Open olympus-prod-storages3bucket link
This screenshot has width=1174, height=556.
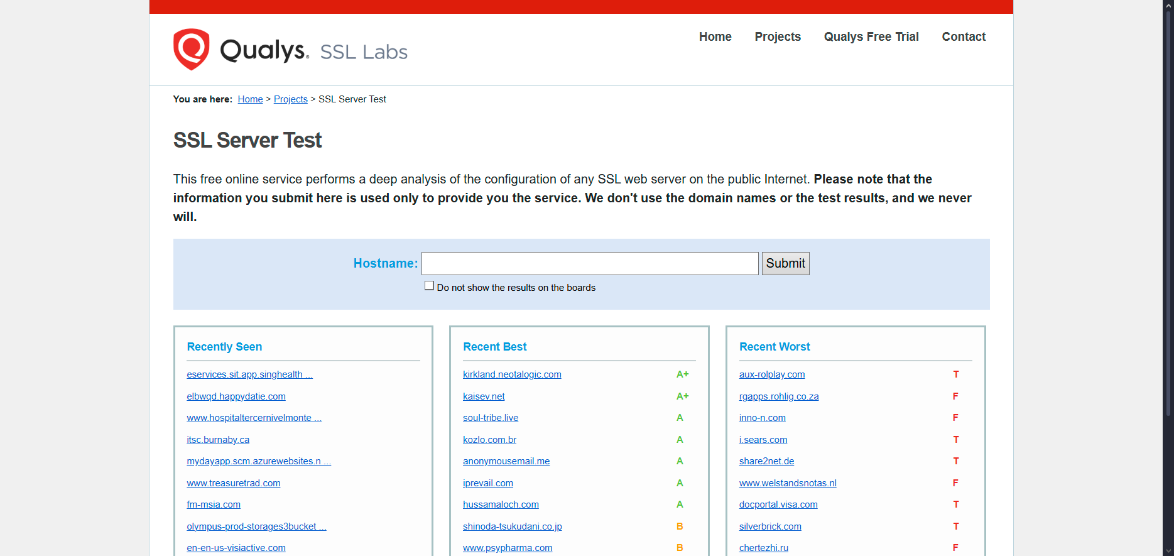click(256, 526)
